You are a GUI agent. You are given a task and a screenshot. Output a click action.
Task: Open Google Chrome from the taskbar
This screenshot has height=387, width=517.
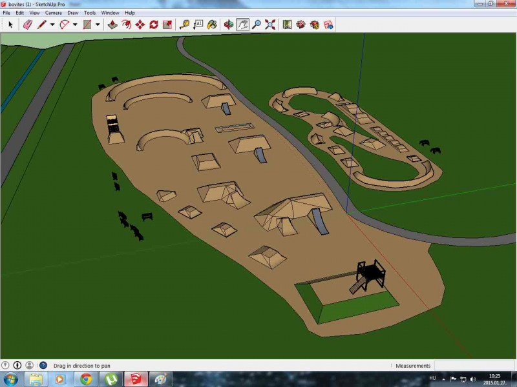click(86, 379)
